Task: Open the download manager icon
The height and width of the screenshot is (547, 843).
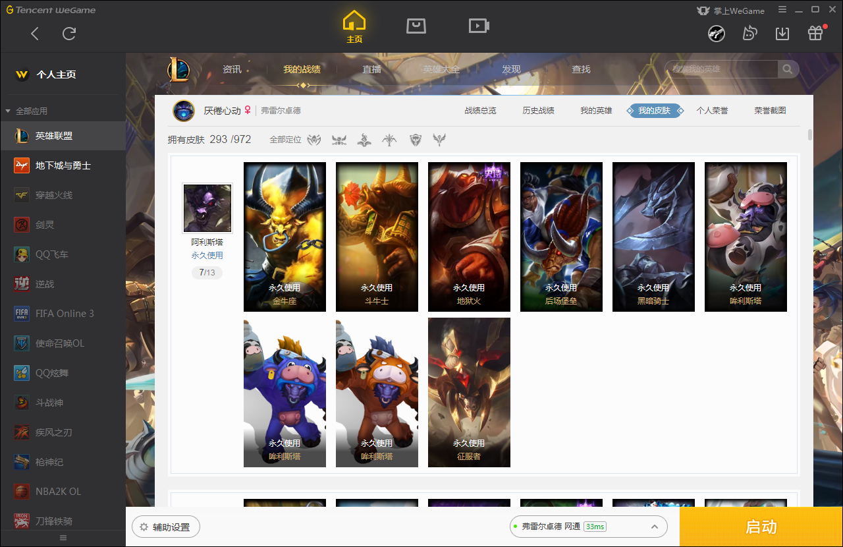Action: pos(782,34)
